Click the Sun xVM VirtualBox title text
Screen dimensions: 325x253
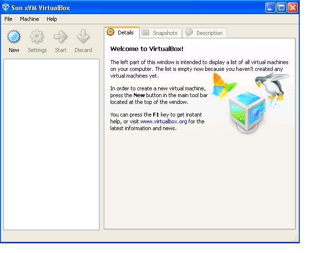[41, 8]
